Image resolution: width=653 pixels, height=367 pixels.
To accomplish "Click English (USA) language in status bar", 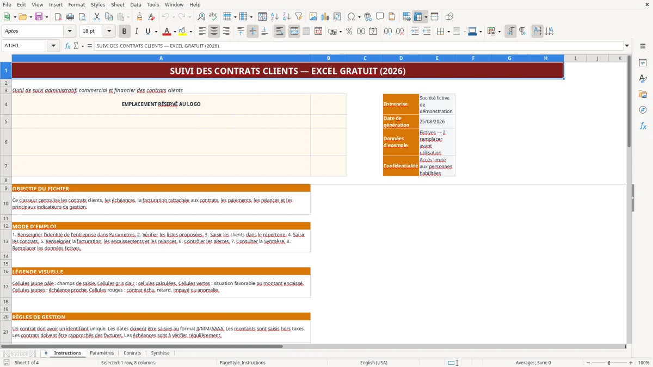I will 374,363.
